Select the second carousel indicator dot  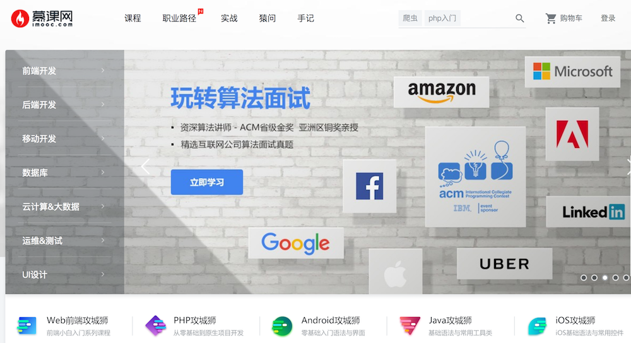[594, 278]
